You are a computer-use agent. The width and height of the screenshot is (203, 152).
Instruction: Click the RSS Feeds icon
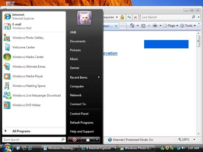(x=143, y=26)
